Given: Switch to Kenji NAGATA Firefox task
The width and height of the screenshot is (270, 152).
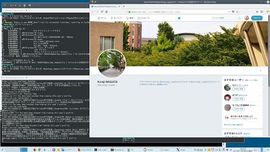Looking at the screenshot, I should tap(85, 150).
